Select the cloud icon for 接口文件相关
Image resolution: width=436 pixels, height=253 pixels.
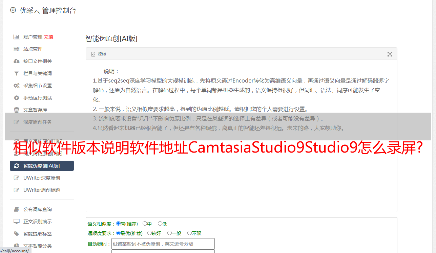point(16,61)
